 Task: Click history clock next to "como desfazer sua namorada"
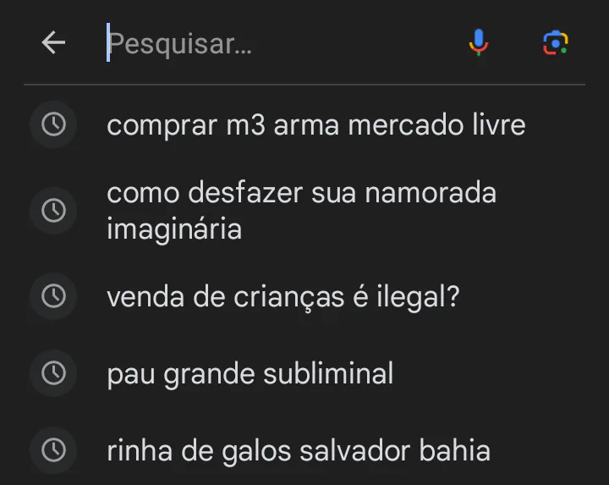(x=53, y=210)
